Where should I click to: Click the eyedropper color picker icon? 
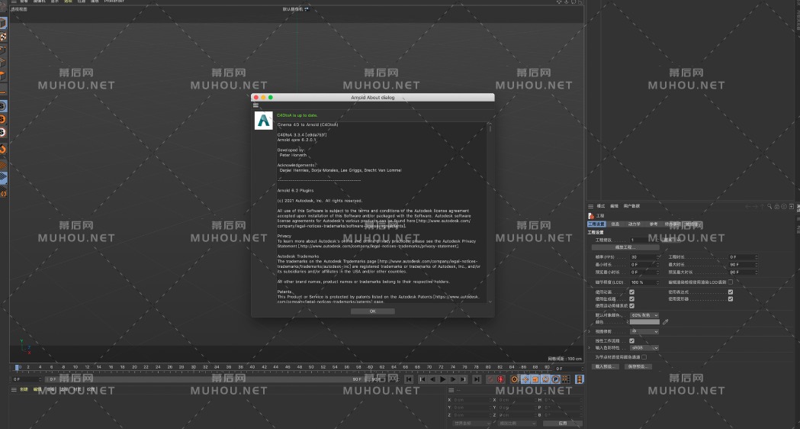[665, 322]
